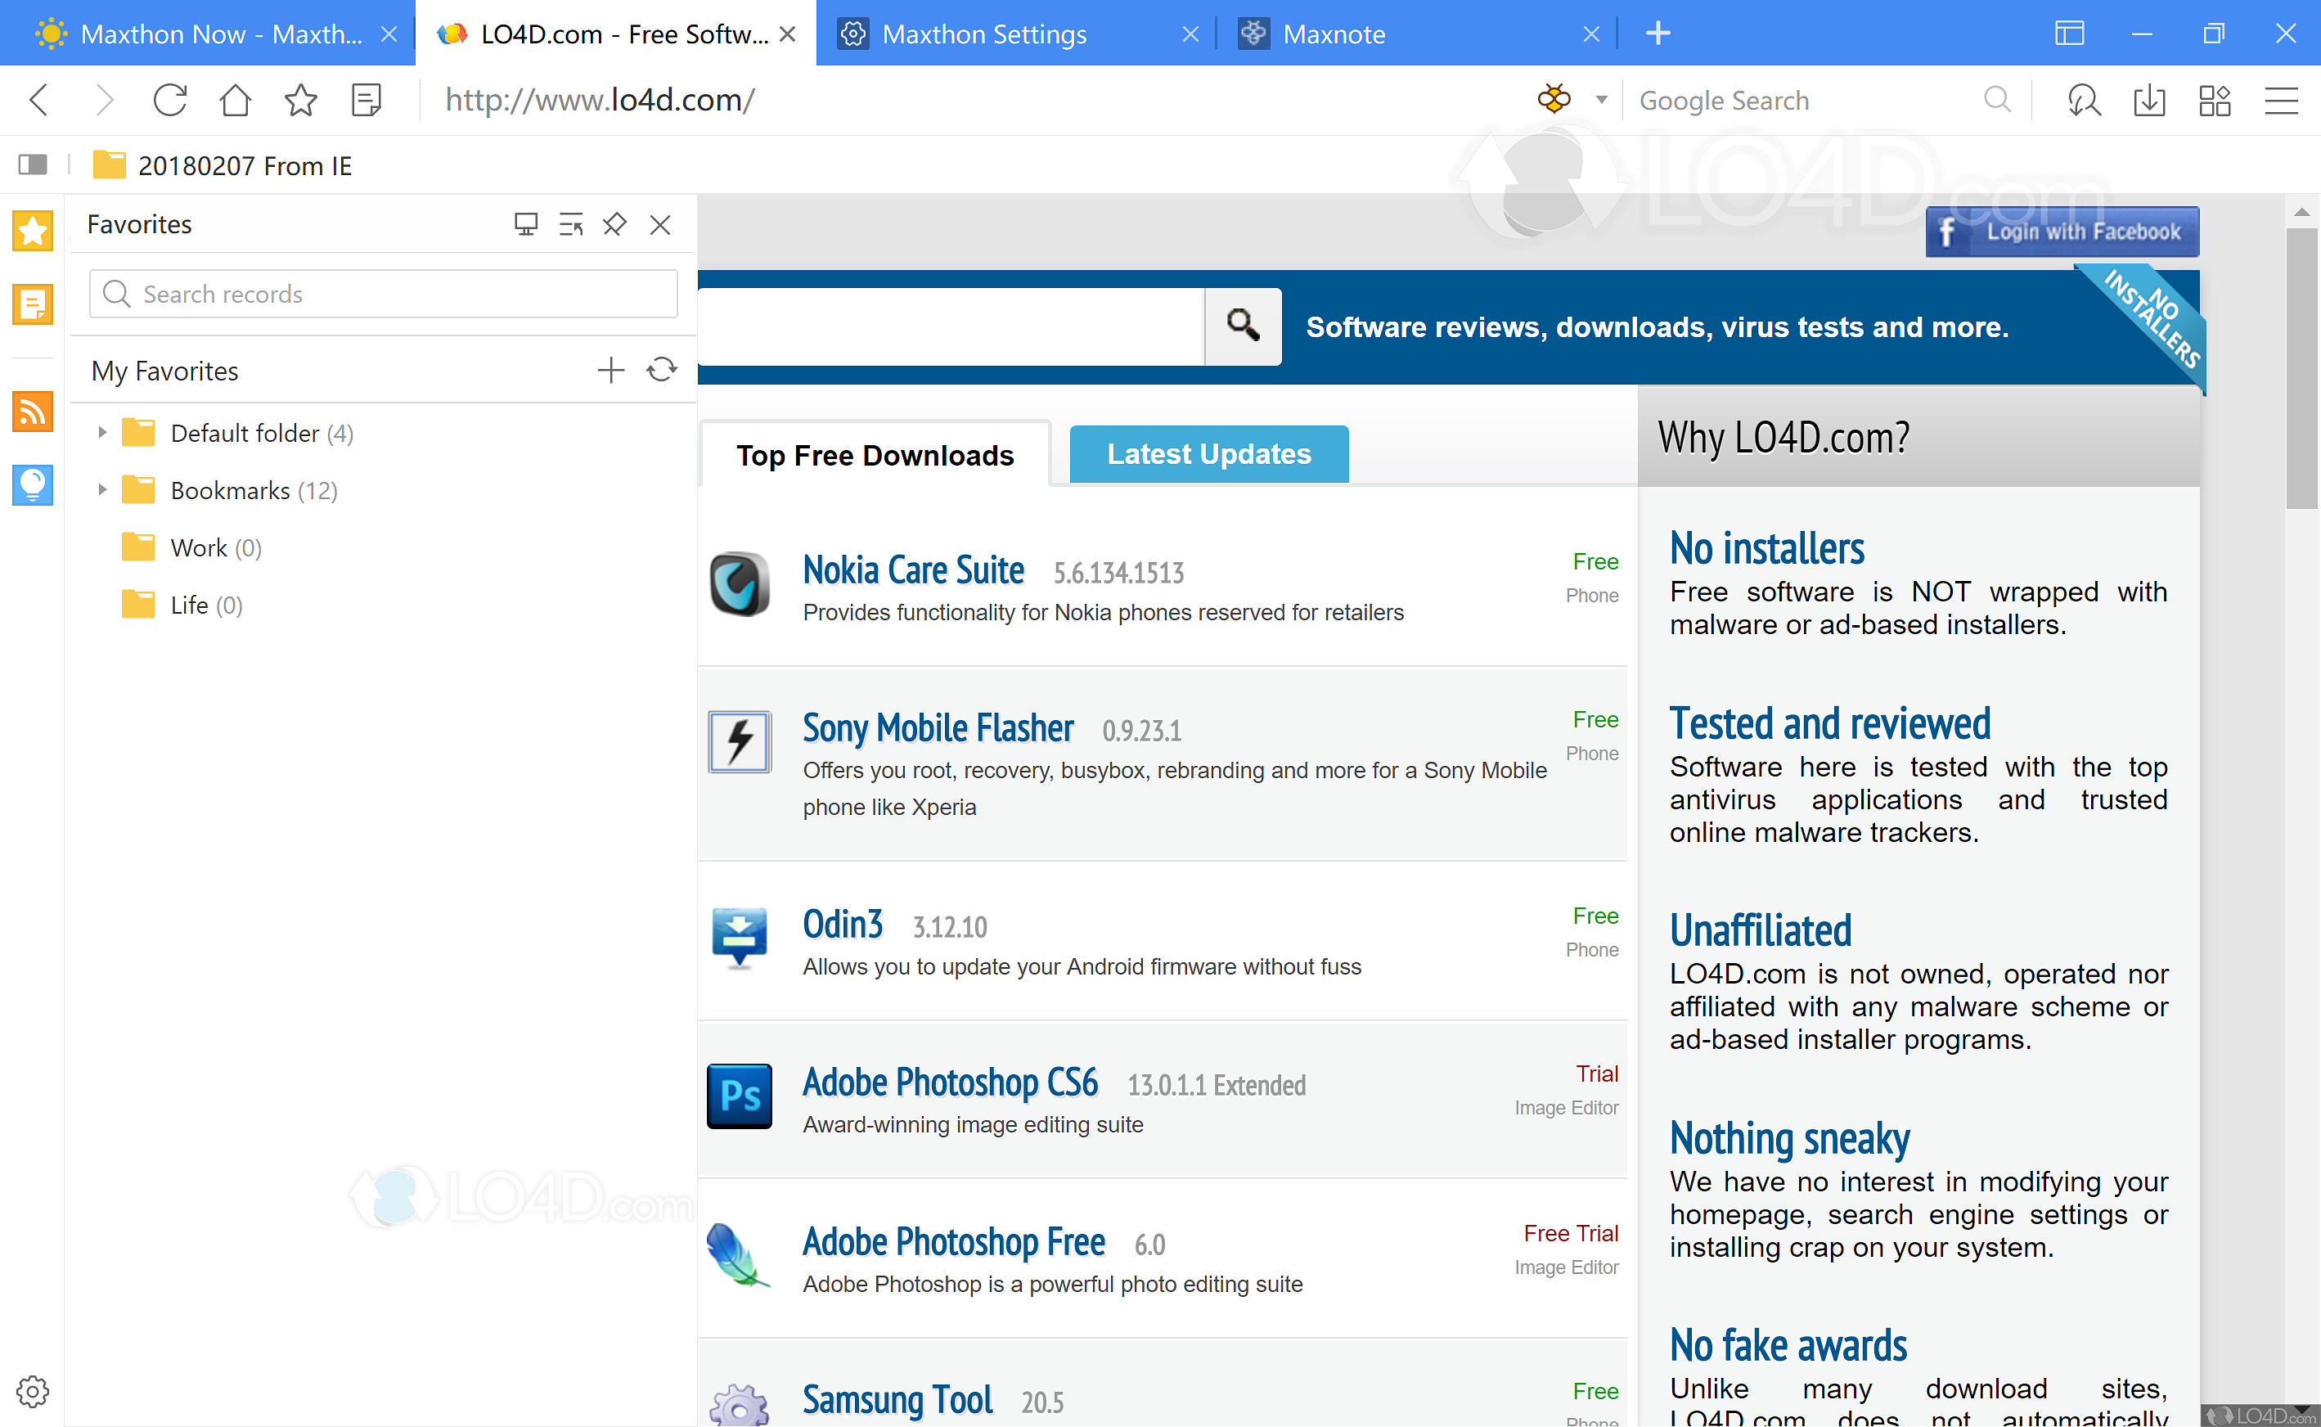Open the home page
The image size is (2321, 1427).
tap(235, 99)
